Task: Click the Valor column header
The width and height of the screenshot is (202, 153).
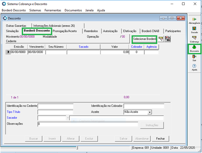Action: pyautogui.click(x=114, y=47)
